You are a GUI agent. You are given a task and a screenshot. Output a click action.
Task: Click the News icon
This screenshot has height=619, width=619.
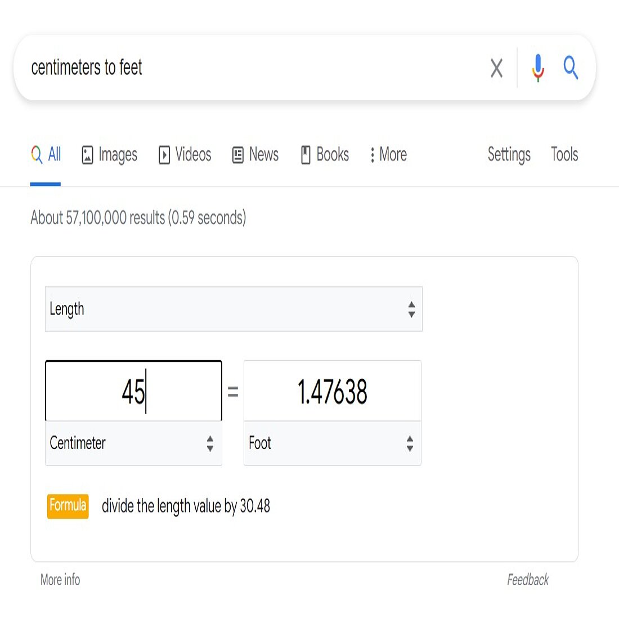point(237,155)
